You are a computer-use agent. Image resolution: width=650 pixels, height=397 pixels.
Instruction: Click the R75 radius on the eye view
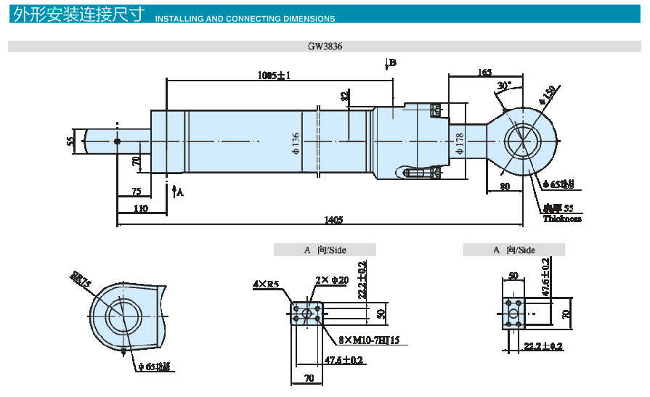click(81, 280)
